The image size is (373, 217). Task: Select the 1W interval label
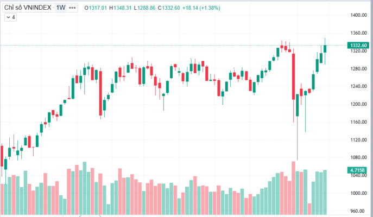61,8
